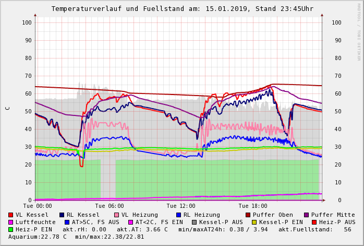Click the green Heiz-P EIN legend swatch

click(11, 229)
